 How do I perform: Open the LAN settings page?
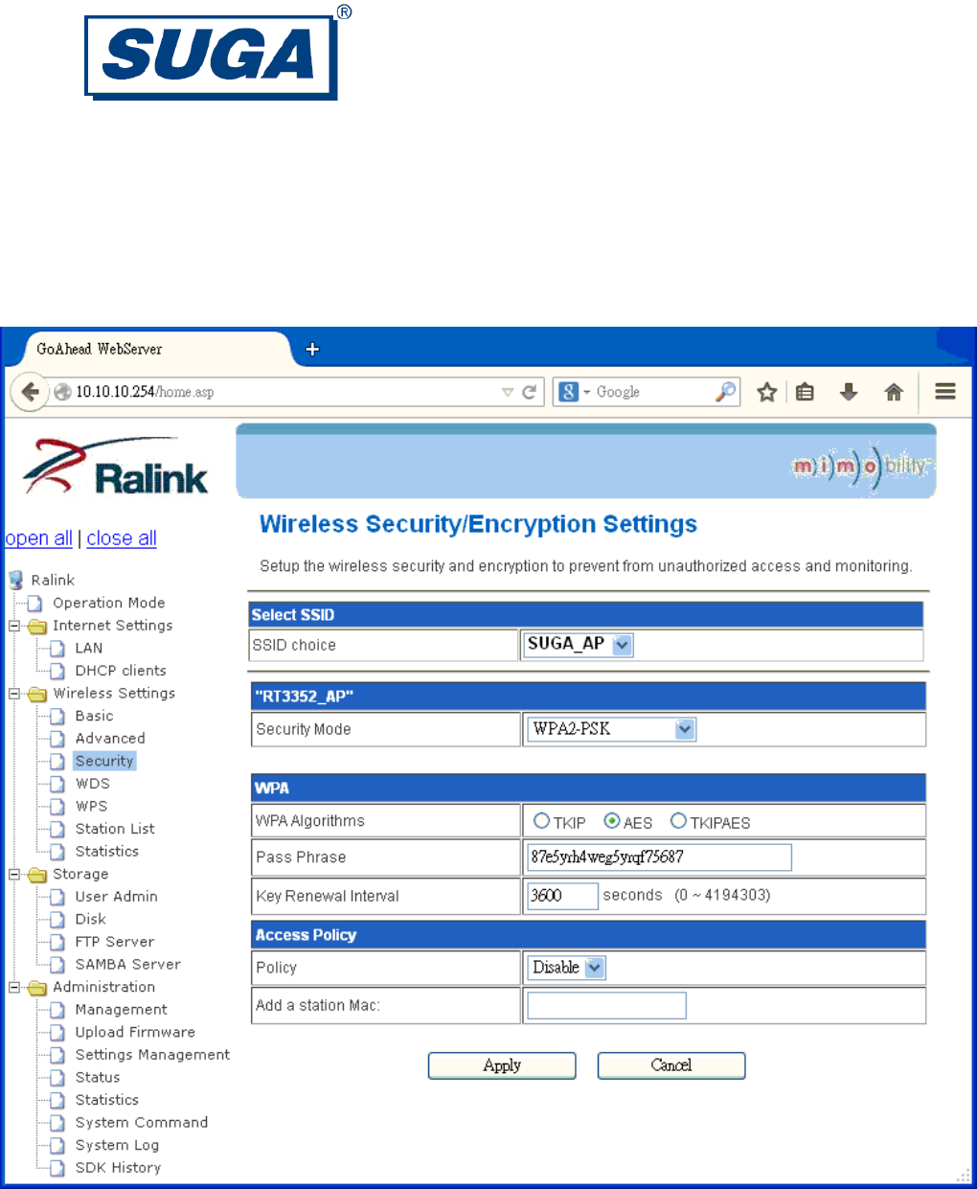point(89,648)
